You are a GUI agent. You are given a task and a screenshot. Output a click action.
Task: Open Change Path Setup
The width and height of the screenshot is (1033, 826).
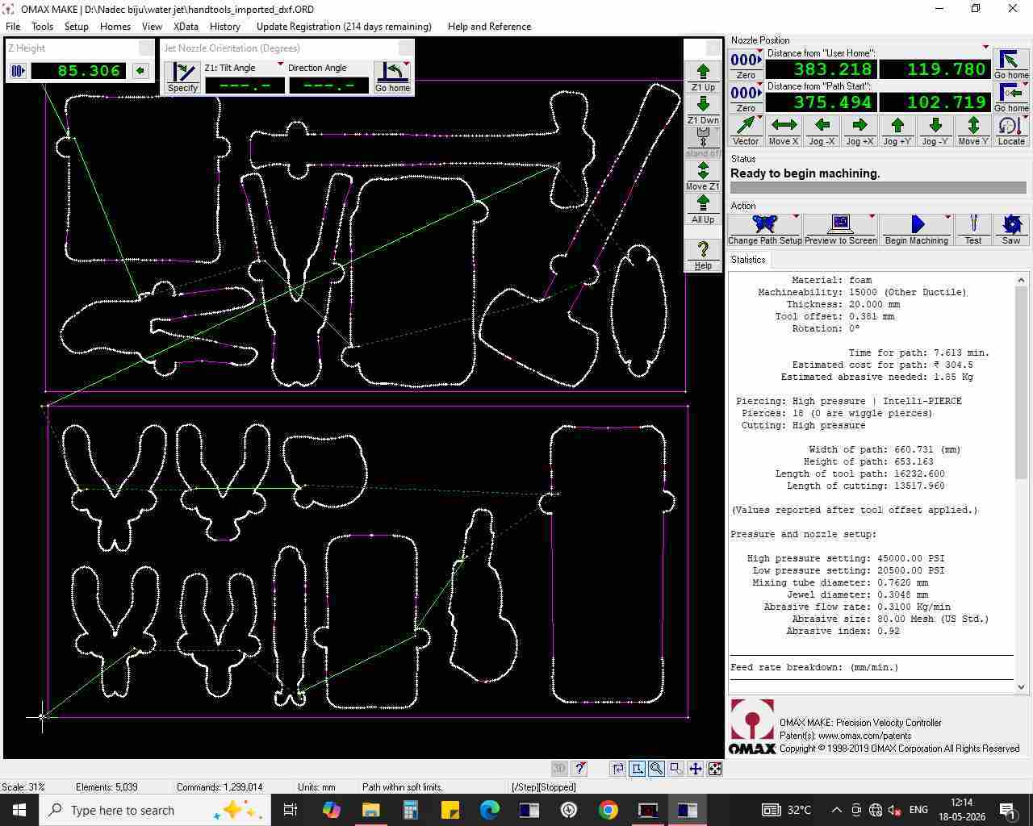coord(764,229)
